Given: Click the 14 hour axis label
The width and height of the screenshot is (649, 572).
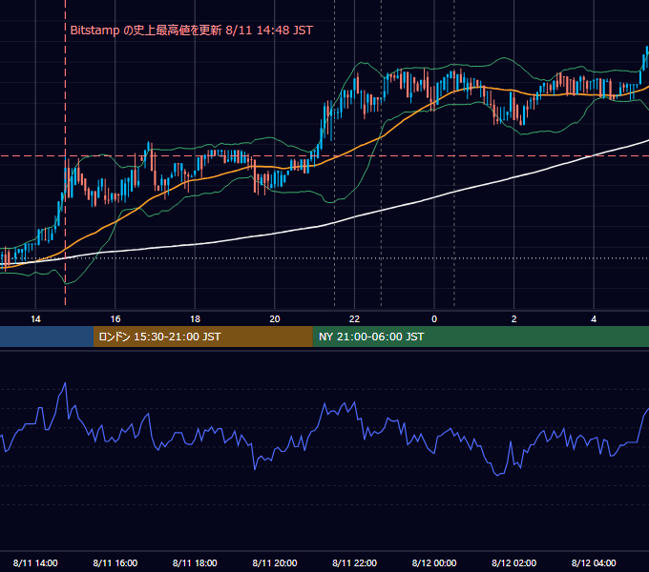Looking at the screenshot, I should coord(35,319).
